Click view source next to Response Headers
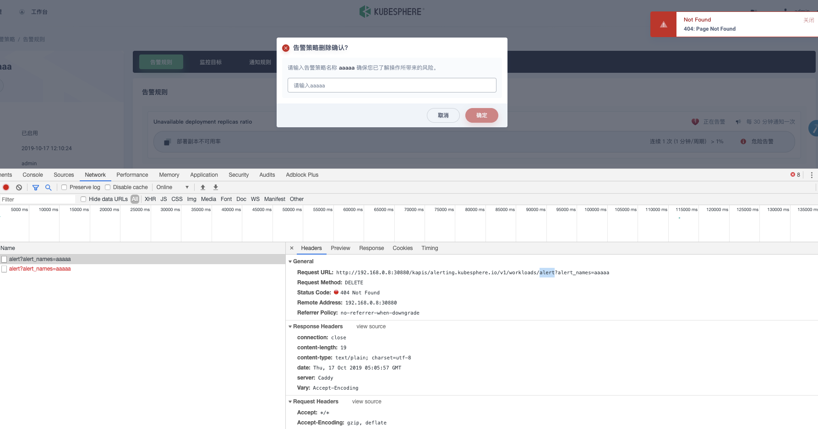Image resolution: width=818 pixels, height=429 pixels. click(x=371, y=326)
